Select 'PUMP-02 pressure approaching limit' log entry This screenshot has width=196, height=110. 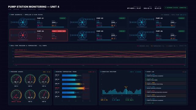pos(166,96)
